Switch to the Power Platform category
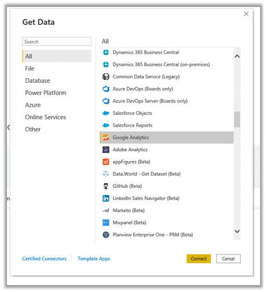Screen dimensions: 267x292 [46, 93]
